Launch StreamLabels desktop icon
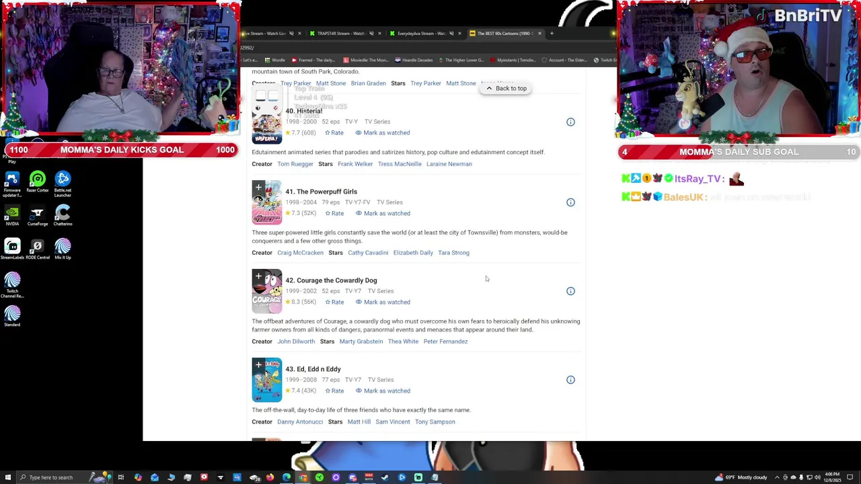Viewport: 861px width, 484px height. point(12,249)
